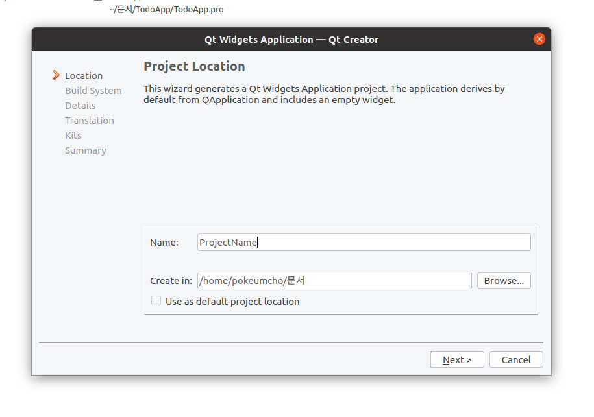Proceed with the Next > button
Screen dimensions: 594x417
click(x=457, y=359)
